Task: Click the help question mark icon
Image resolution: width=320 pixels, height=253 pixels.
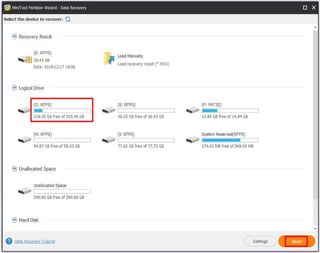Action: 9,241
